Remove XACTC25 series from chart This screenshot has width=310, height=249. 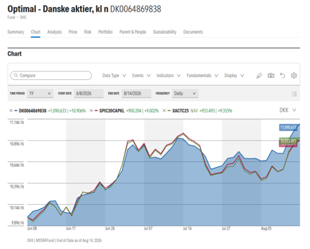[164, 111]
